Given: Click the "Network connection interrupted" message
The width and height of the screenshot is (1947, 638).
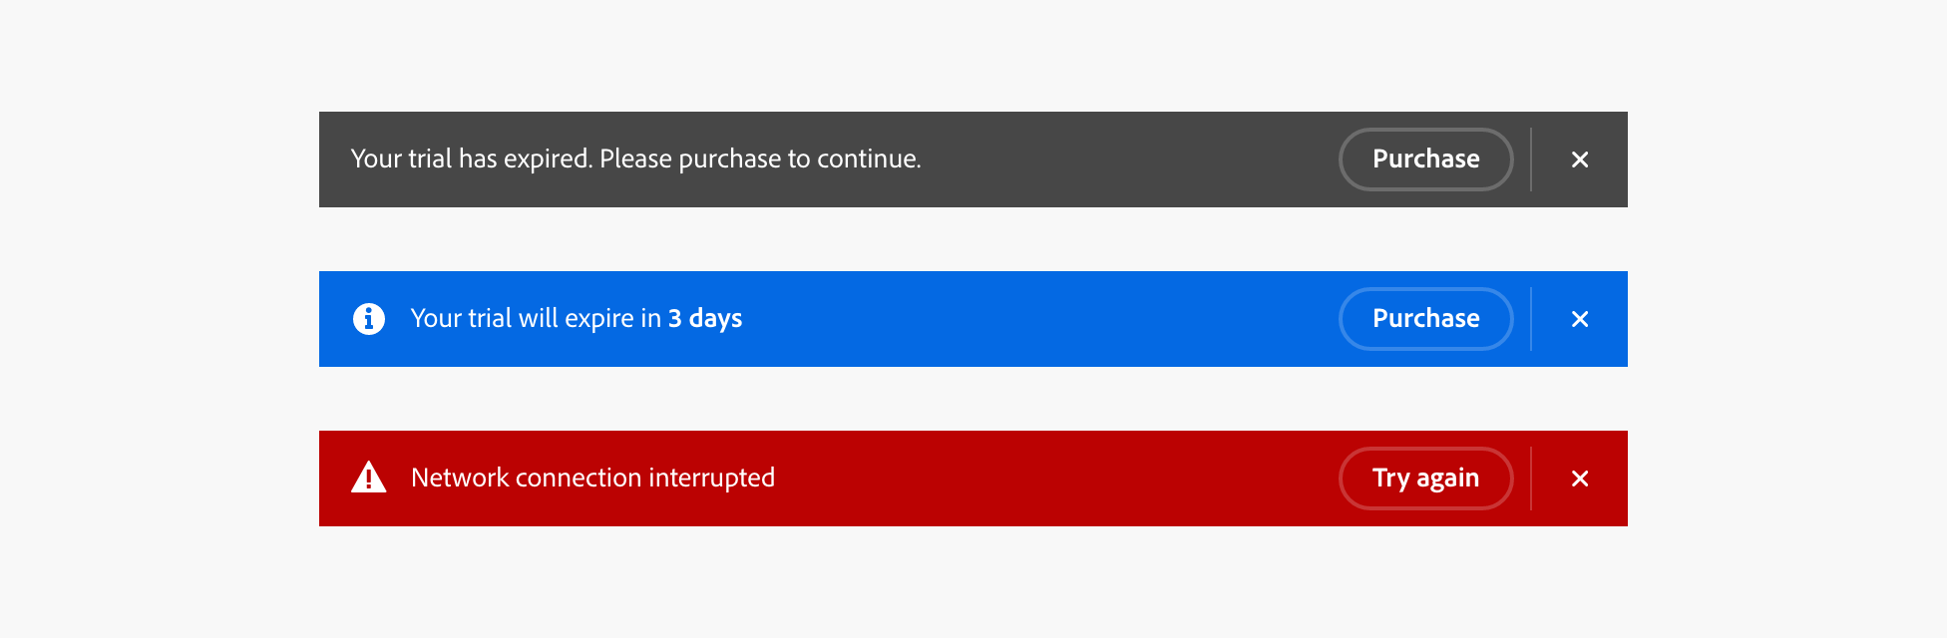Looking at the screenshot, I should pyautogui.click(x=592, y=478).
